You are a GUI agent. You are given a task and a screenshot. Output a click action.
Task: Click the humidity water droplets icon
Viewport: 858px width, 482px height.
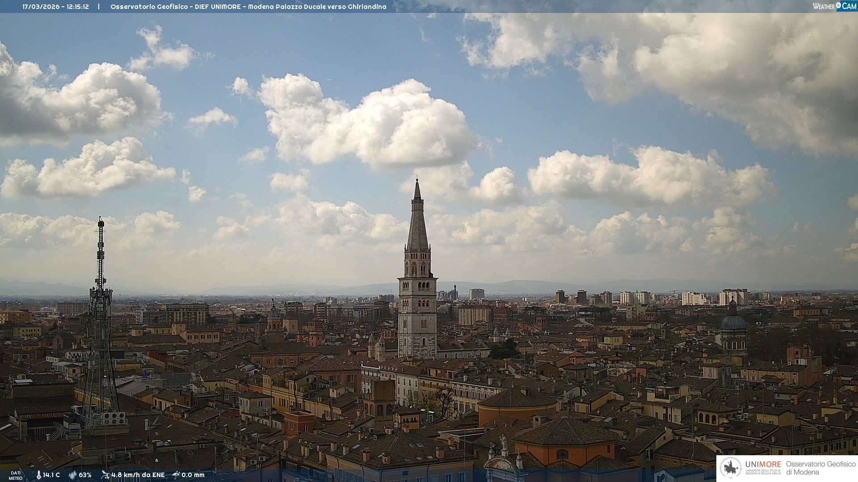tap(72, 475)
